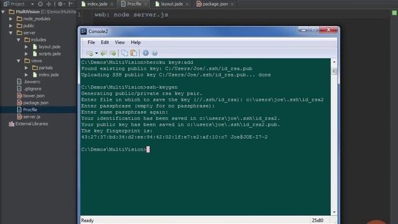
Task: Switch to the package.json editor tab
Action: point(215,4)
